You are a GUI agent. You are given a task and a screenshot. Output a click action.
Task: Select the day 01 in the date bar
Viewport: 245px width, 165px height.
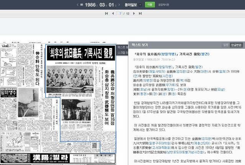tap(111, 5)
